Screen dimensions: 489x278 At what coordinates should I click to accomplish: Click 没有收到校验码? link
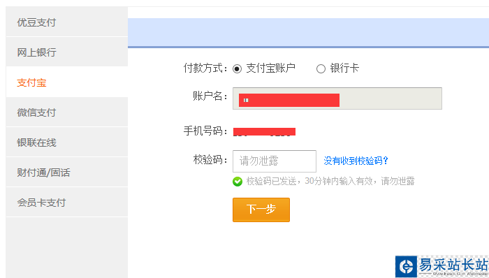point(356,161)
